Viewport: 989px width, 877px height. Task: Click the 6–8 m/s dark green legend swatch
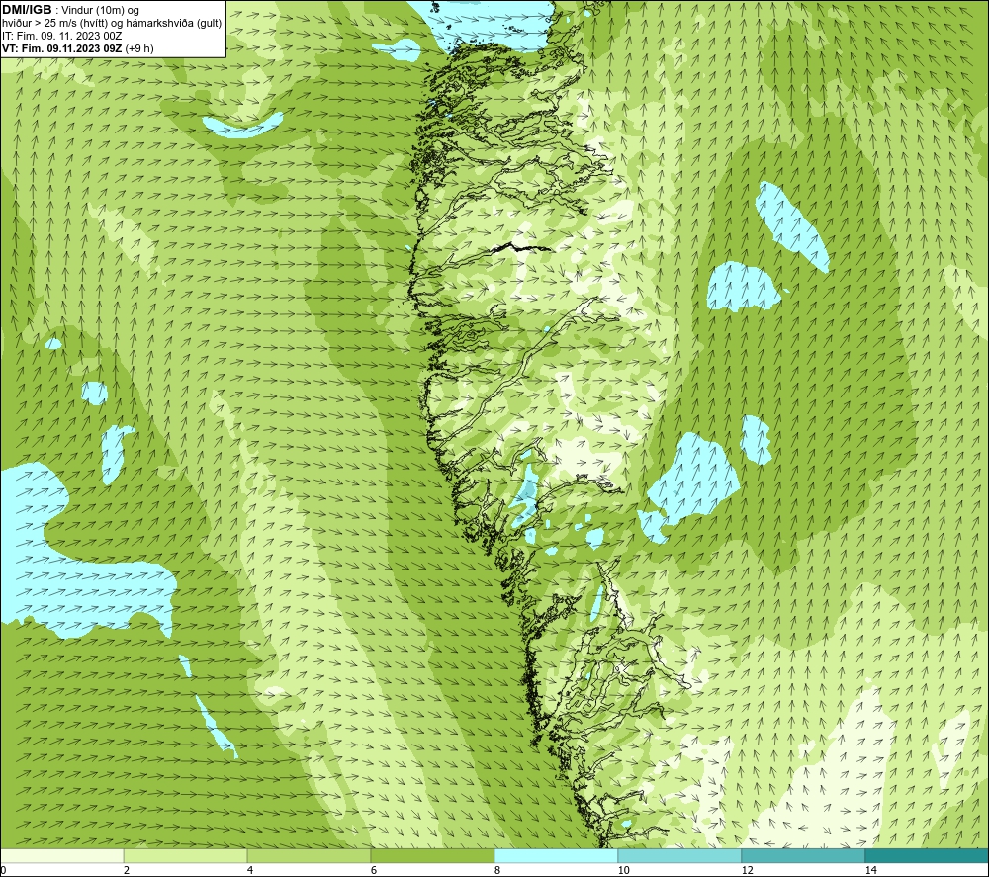[x=433, y=855]
